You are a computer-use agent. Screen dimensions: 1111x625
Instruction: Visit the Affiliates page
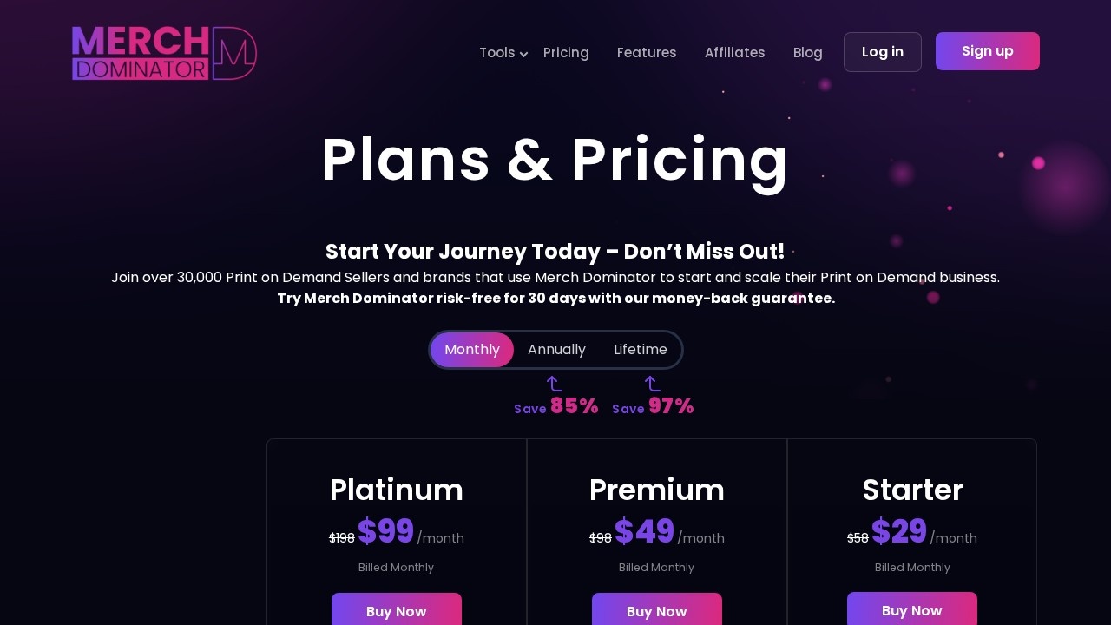735,53
